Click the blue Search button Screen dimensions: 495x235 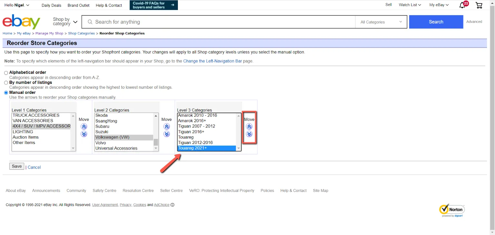click(x=436, y=22)
